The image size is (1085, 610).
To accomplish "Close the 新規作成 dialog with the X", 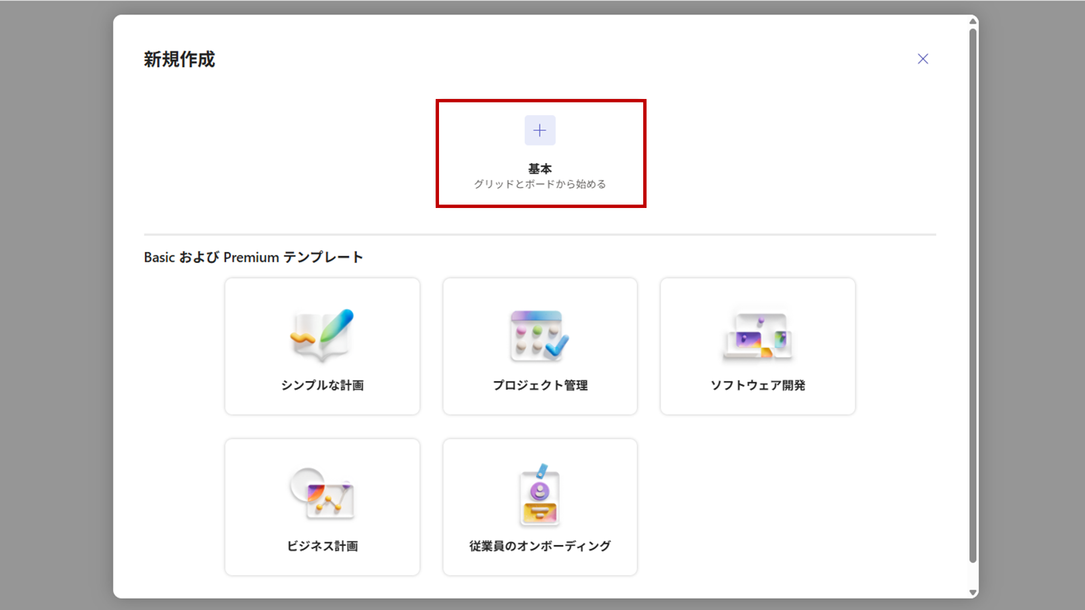I will pos(923,58).
